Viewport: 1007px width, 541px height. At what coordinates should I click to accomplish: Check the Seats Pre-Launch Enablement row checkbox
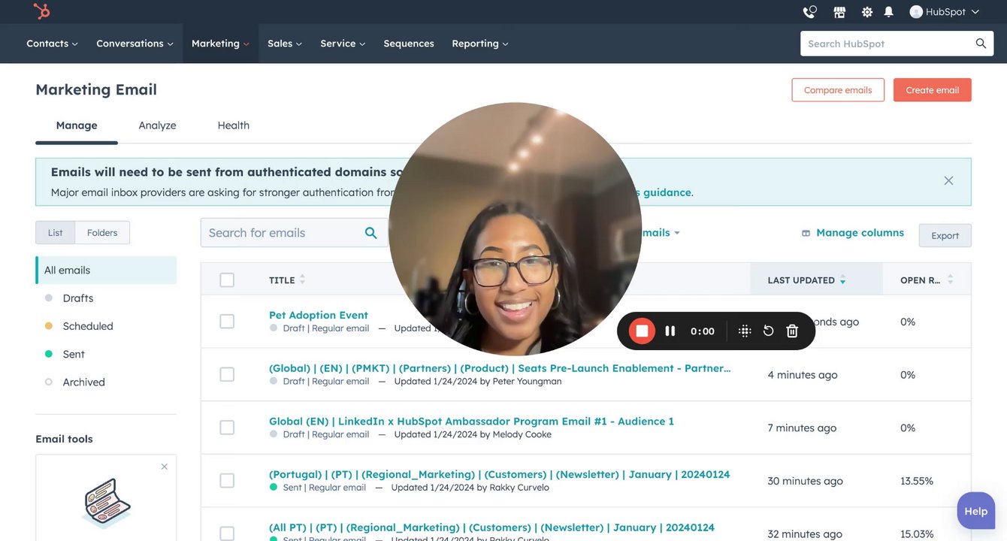point(227,374)
